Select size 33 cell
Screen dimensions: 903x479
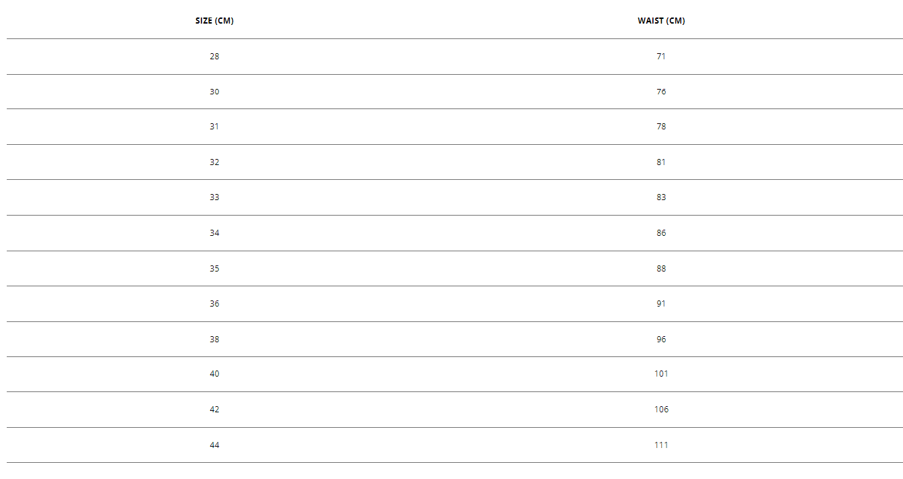click(x=214, y=197)
